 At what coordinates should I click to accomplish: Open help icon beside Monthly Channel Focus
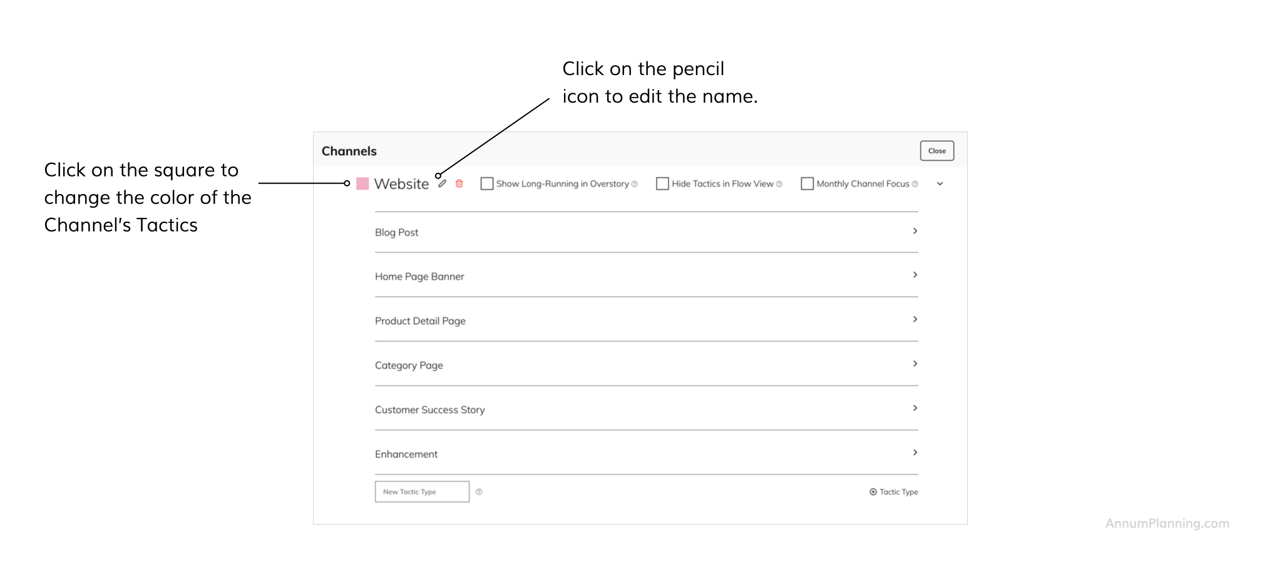click(915, 184)
